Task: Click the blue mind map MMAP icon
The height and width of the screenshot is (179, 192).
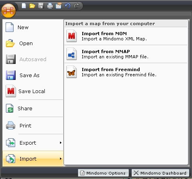Action: pyautogui.click(x=72, y=54)
